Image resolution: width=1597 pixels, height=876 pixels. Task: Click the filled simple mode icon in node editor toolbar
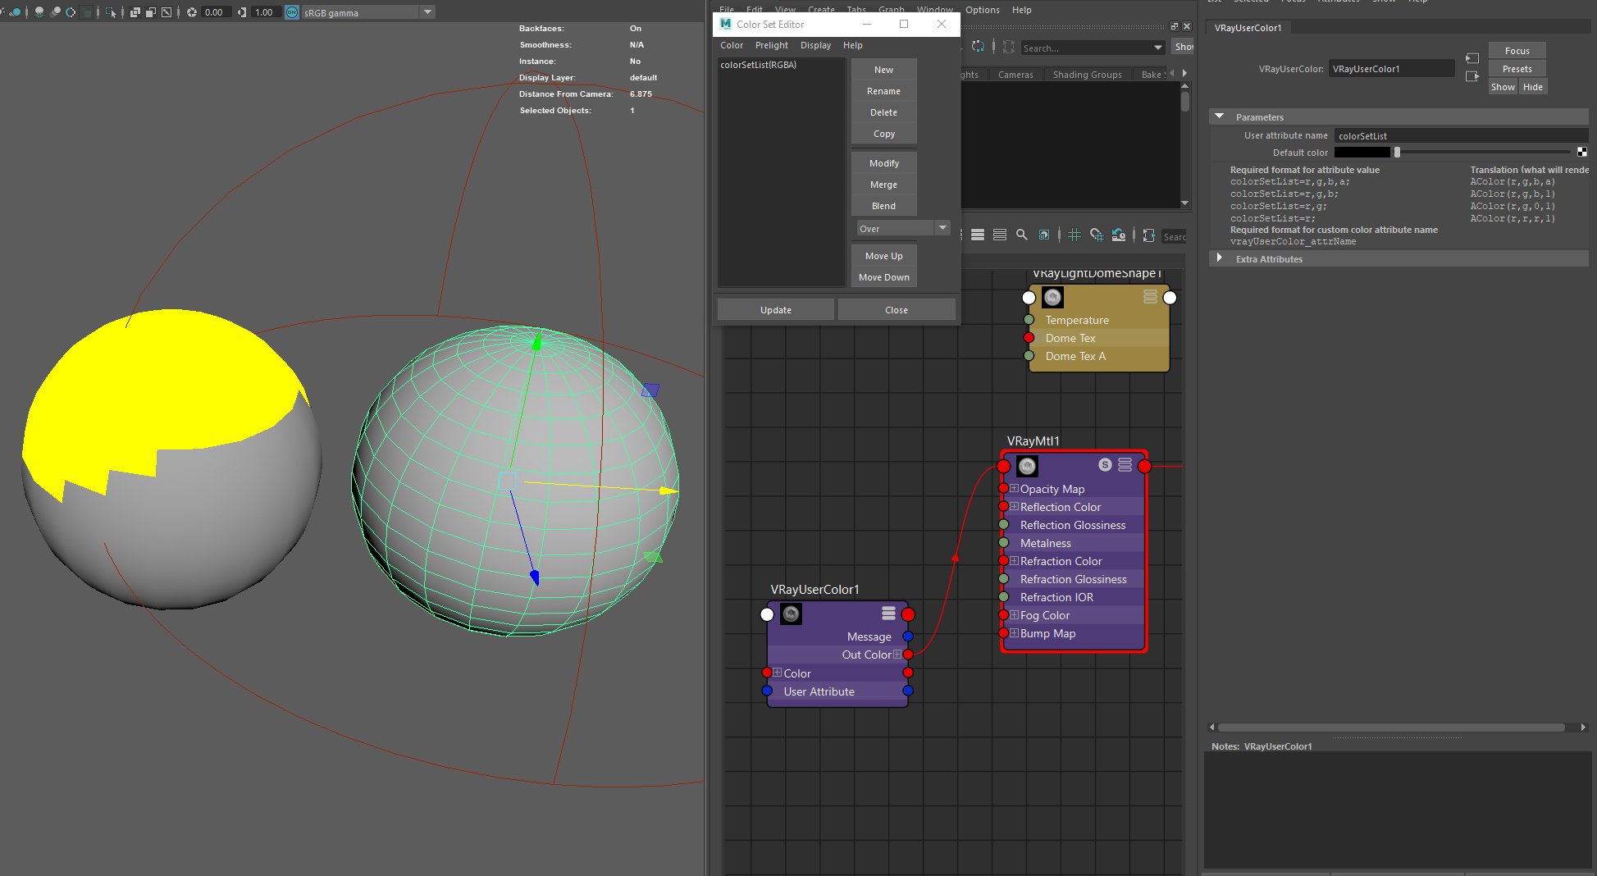pyautogui.click(x=978, y=235)
